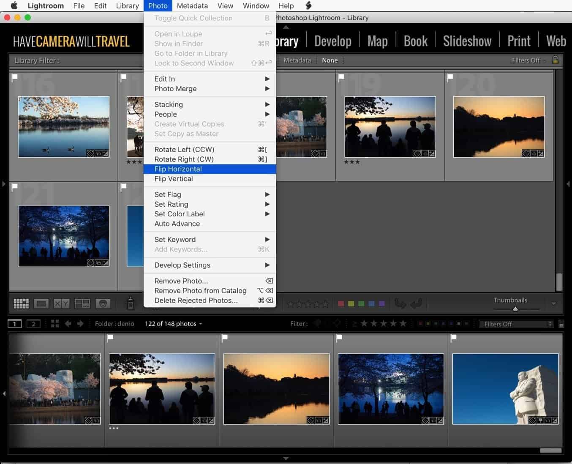Switch to the Slideshow module
This screenshot has width=572, height=464.
[x=467, y=41]
